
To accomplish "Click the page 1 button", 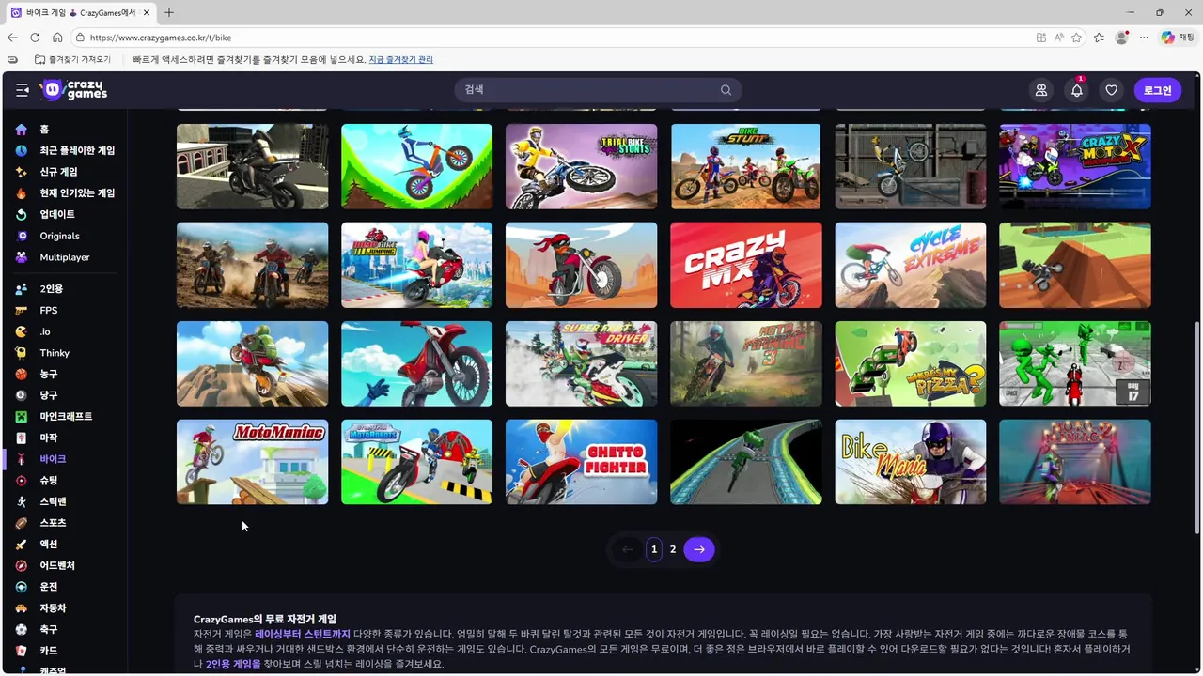I will (x=654, y=549).
